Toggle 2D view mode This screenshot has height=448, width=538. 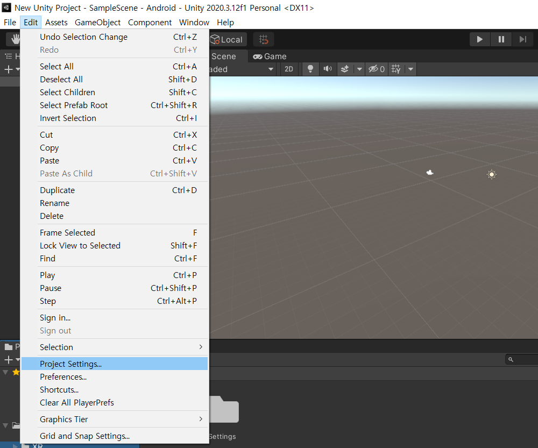[x=289, y=69]
